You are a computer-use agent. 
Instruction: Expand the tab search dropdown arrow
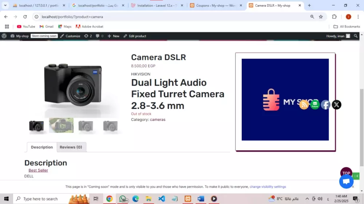5,5
